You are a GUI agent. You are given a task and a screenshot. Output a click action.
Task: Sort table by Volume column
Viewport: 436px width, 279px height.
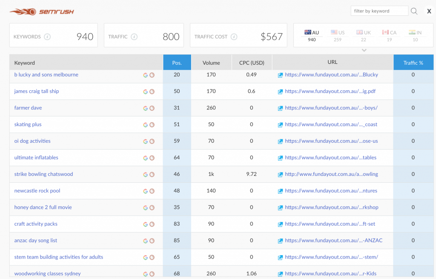(211, 62)
